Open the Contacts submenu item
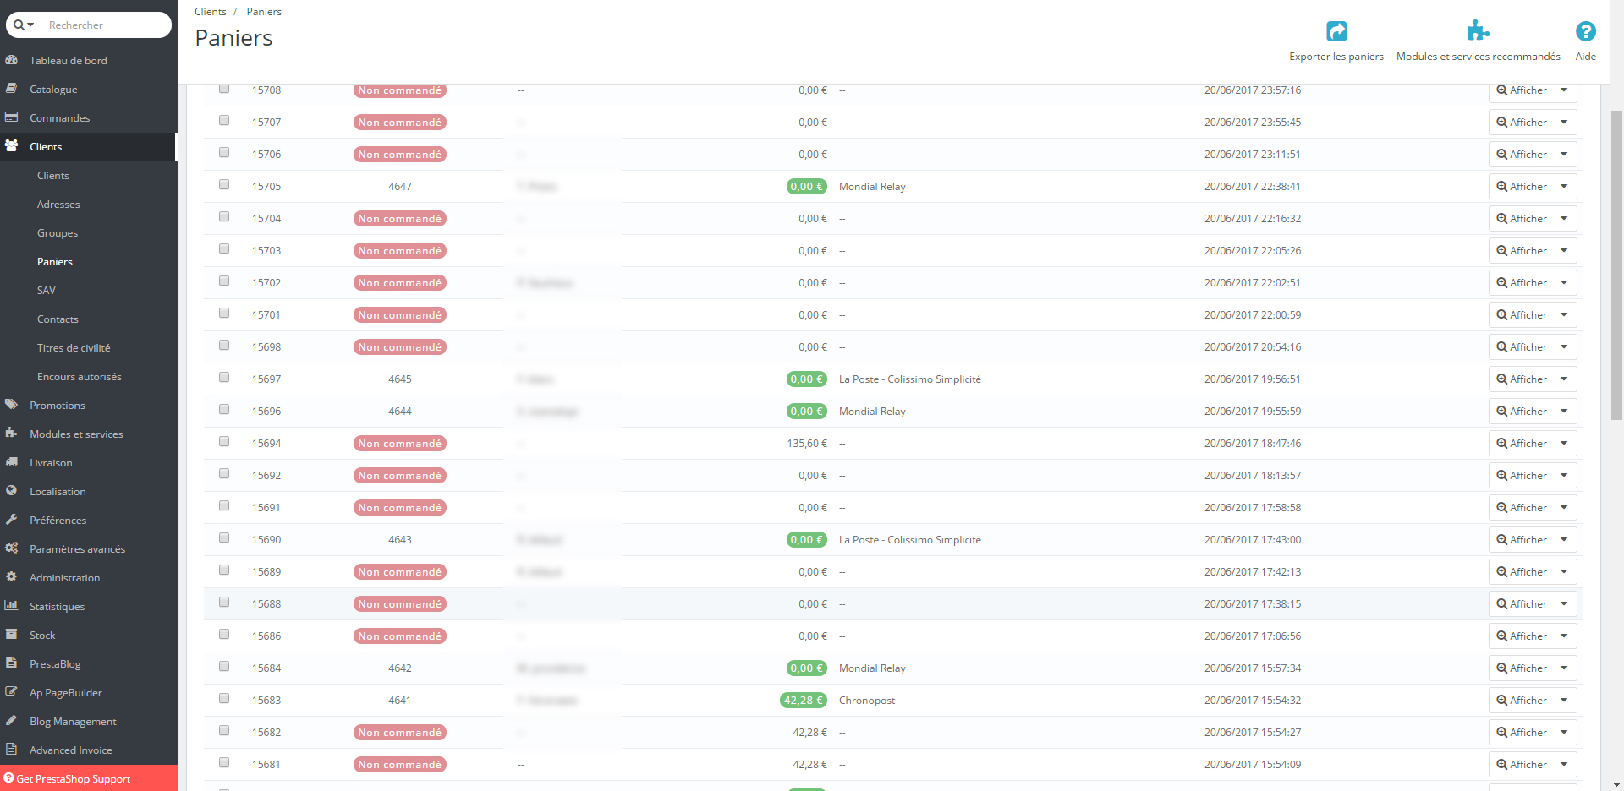1624x791 pixels. click(x=58, y=319)
